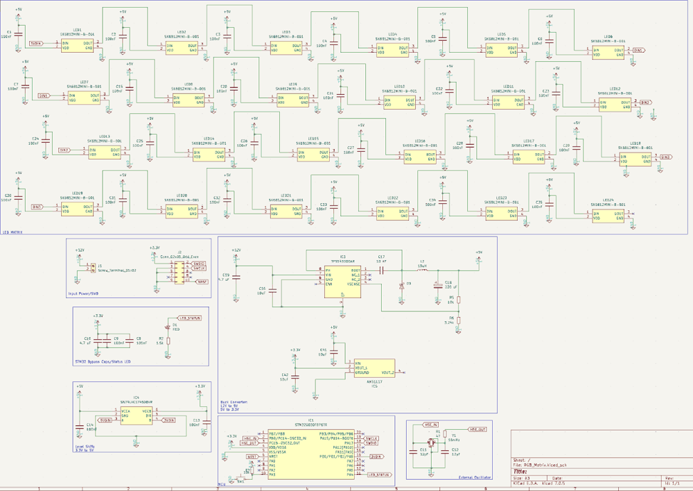Select capacitor C19 on the +12V rail
This screenshot has width=693, height=491.
[x=236, y=277]
